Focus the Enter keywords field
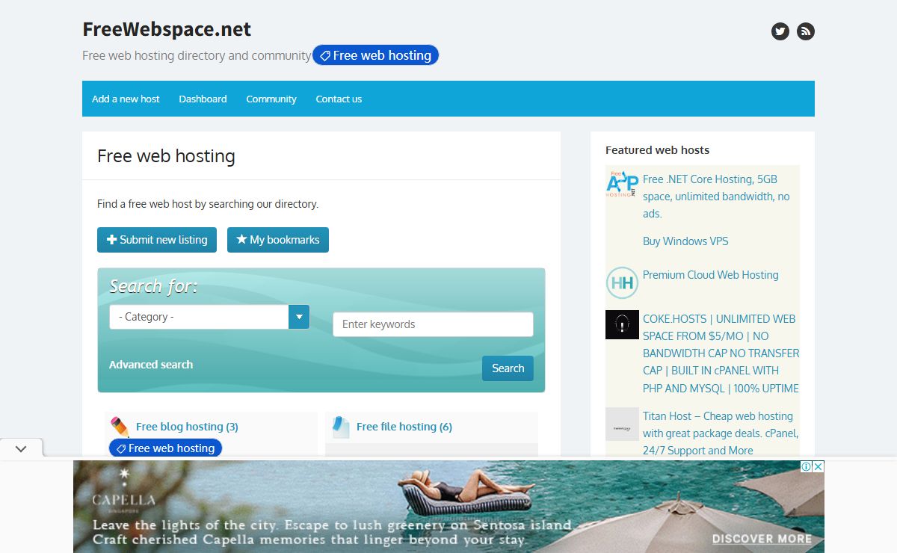 (433, 324)
